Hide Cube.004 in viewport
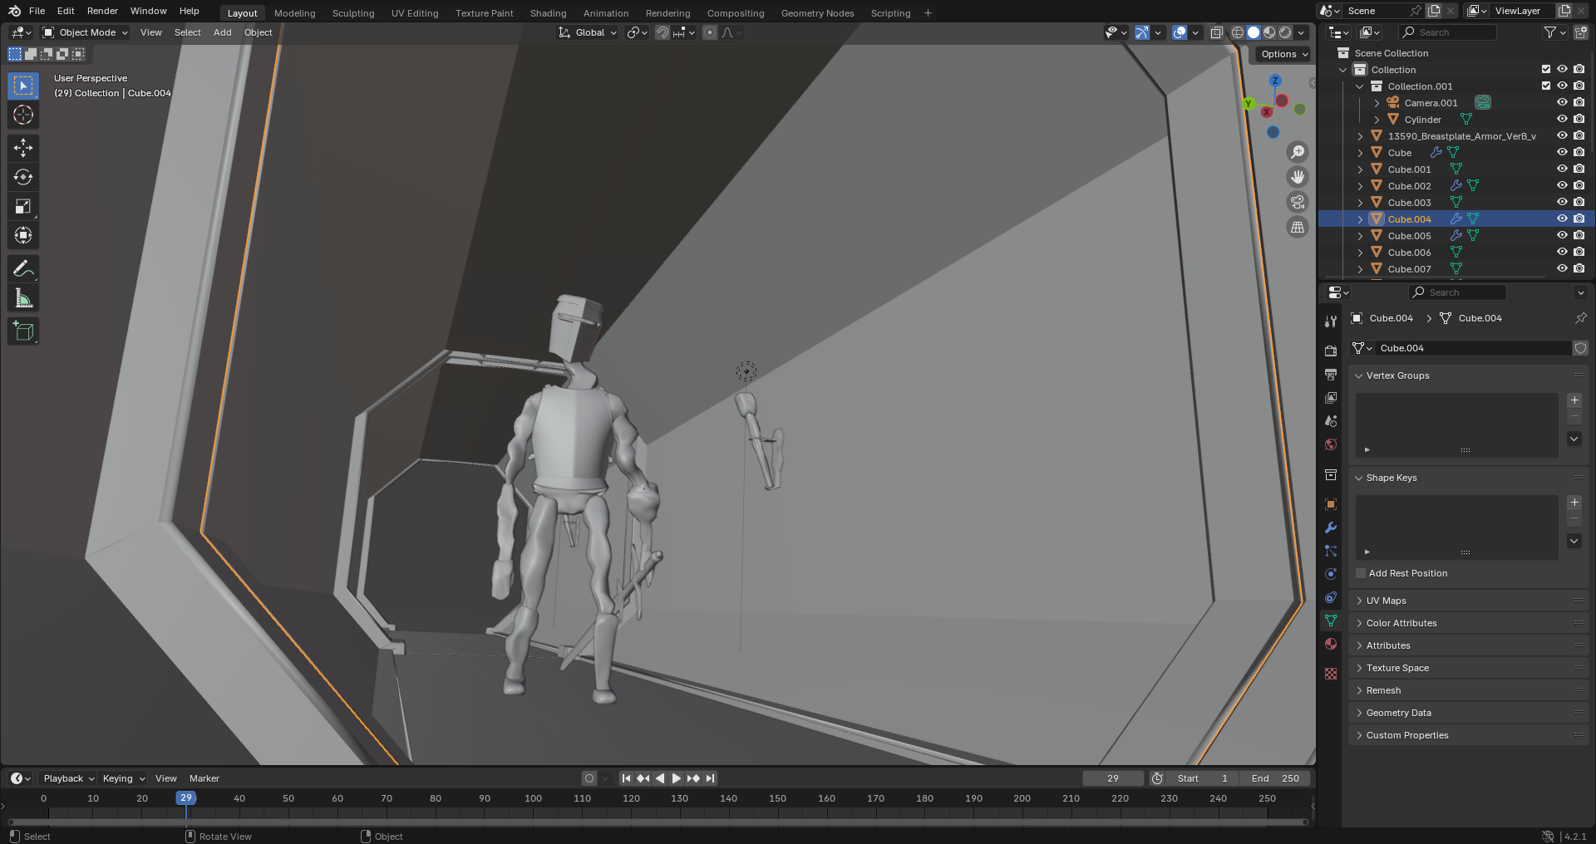Viewport: 1596px width, 844px height. (1562, 219)
